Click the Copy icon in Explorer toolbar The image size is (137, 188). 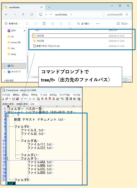coord(36,24)
